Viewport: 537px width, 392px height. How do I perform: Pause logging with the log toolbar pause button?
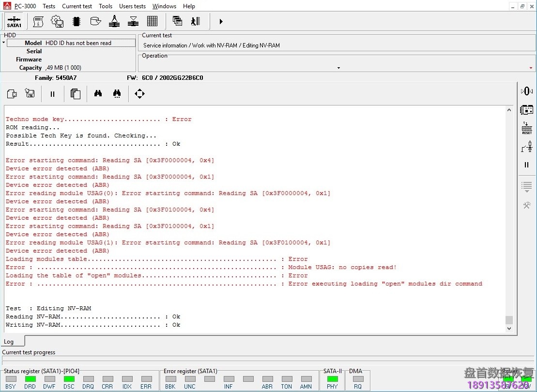[x=52, y=94]
